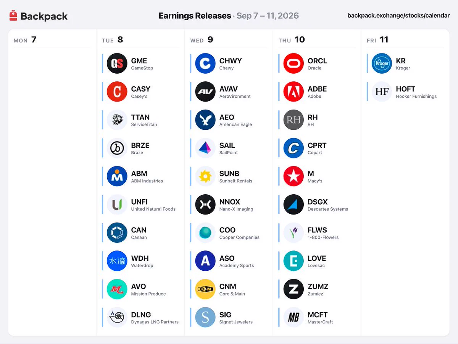Click the Earnings Releases title
The width and height of the screenshot is (458, 344).
tap(195, 16)
